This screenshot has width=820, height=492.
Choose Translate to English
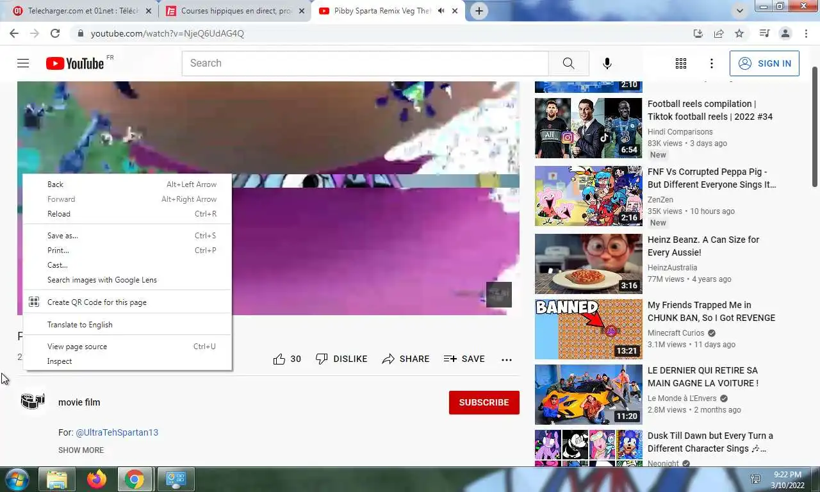point(127,325)
